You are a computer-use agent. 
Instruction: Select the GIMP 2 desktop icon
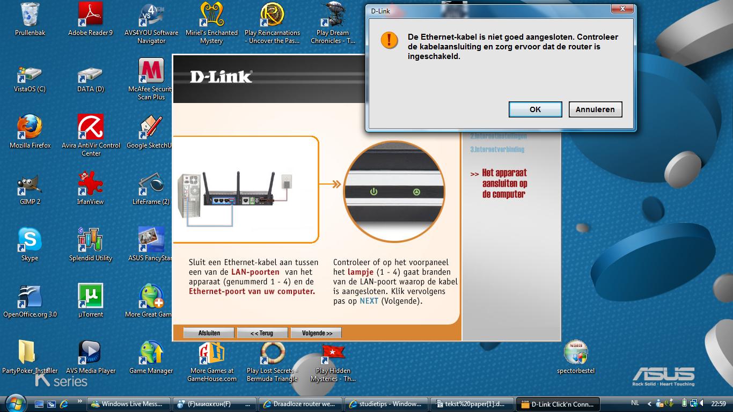point(30,189)
